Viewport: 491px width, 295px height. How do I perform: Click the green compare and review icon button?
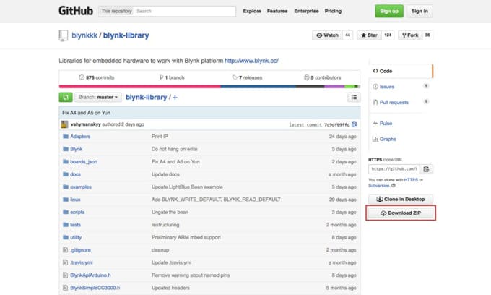point(66,97)
